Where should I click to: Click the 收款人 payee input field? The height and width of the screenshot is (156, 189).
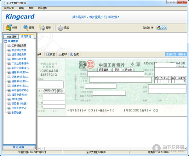(x=116, y=74)
